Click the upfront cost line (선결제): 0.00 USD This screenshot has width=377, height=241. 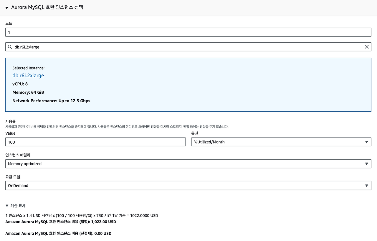[59, 233]
